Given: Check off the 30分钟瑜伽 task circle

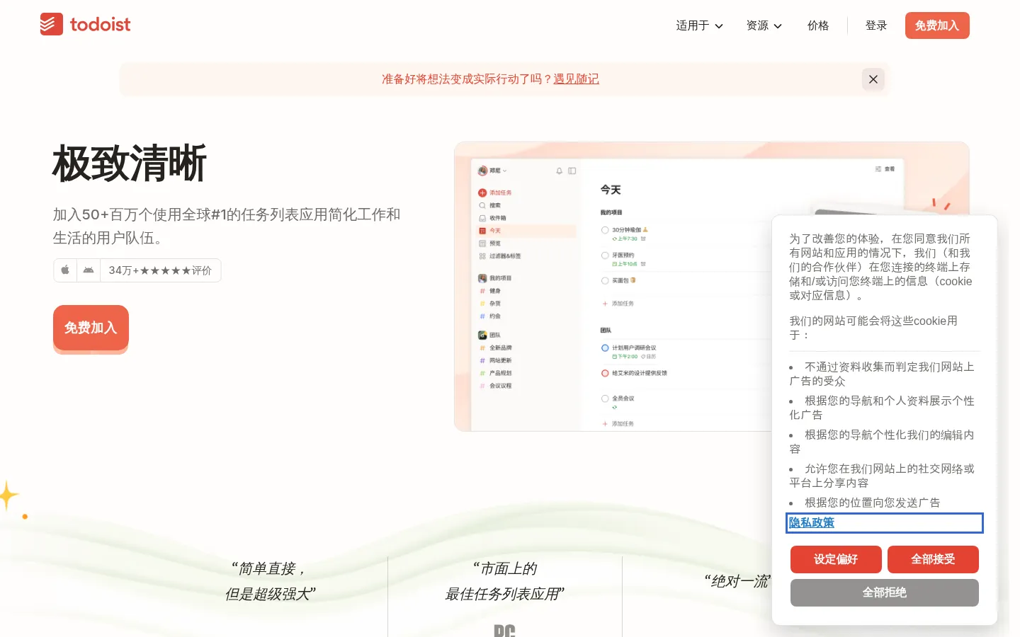Looking at the screenshot, I should coord(605,230).
